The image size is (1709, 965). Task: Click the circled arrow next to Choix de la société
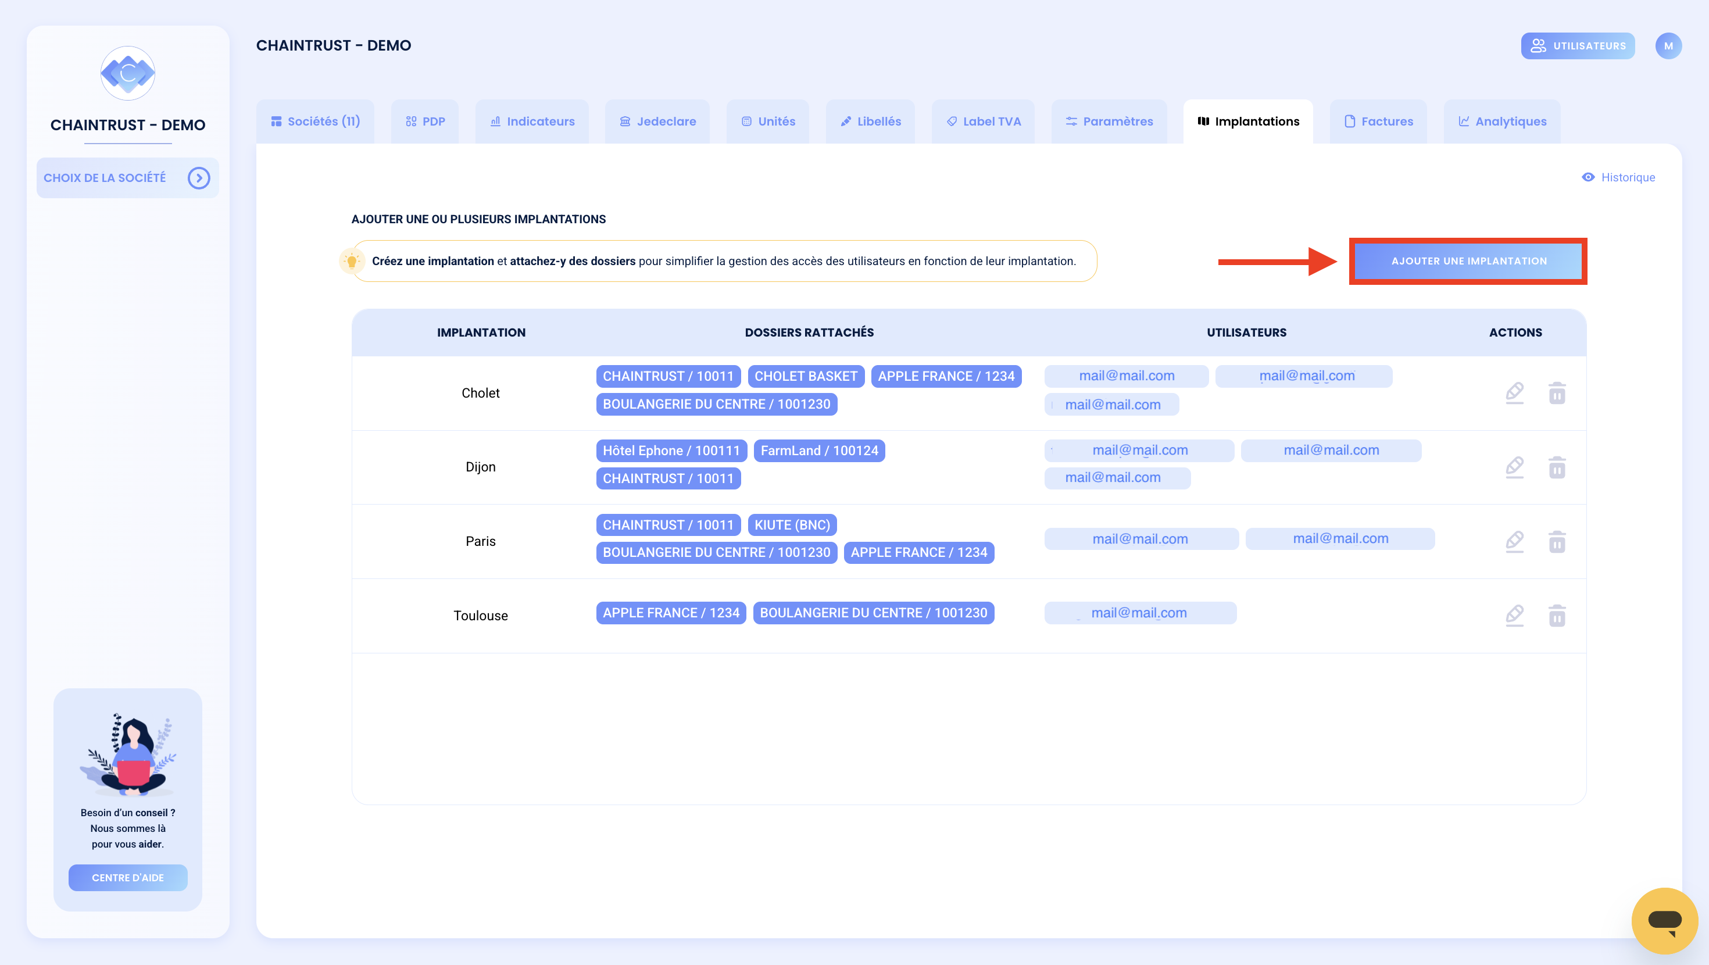[x=198, y=178]
